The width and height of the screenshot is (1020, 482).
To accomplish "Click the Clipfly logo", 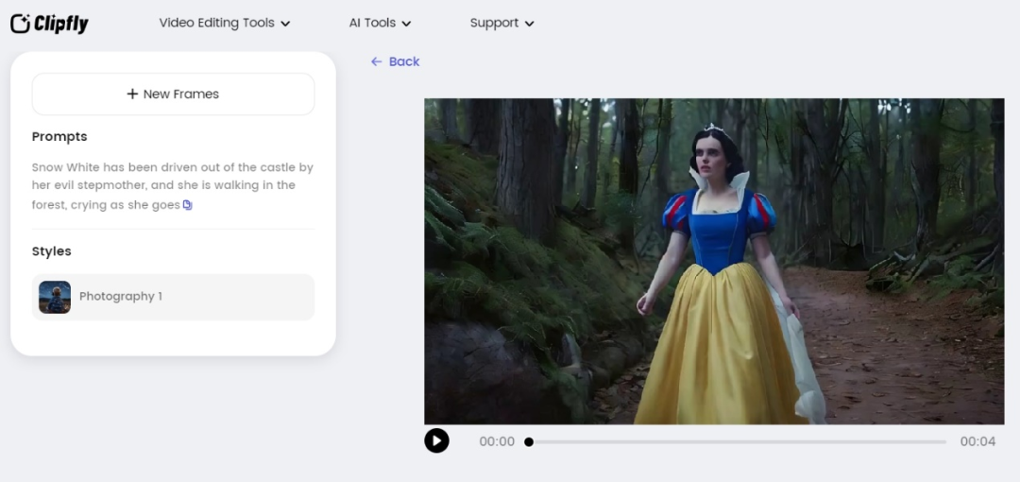I will (49, 24).
